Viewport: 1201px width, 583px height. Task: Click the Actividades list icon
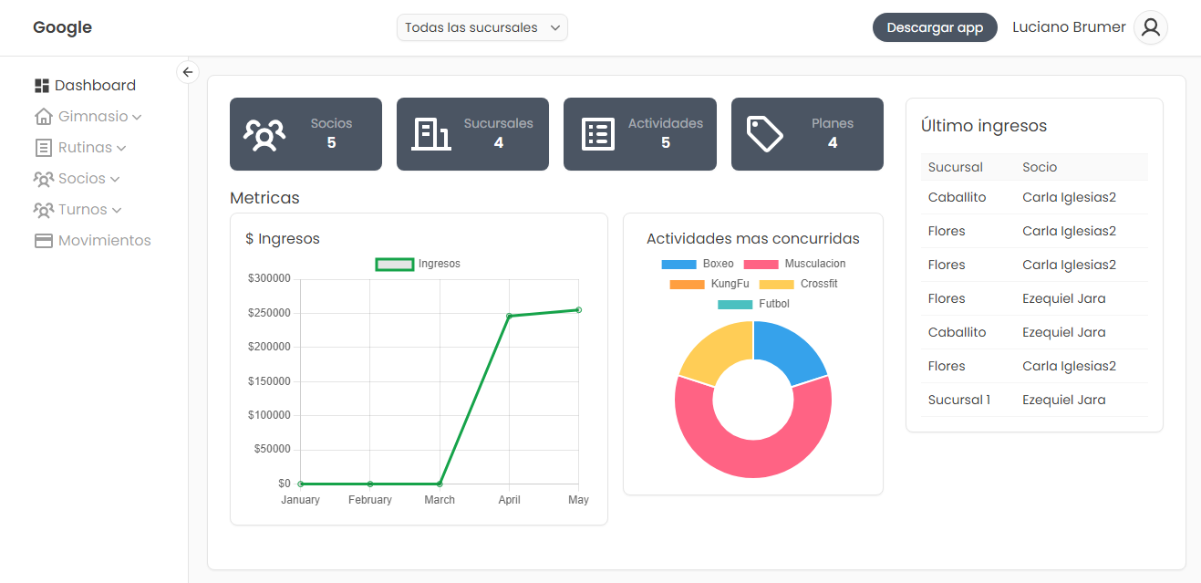point(598,134)
